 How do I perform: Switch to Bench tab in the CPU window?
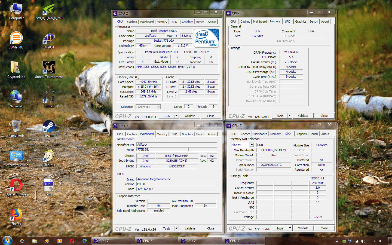click(x=200, y=22)
